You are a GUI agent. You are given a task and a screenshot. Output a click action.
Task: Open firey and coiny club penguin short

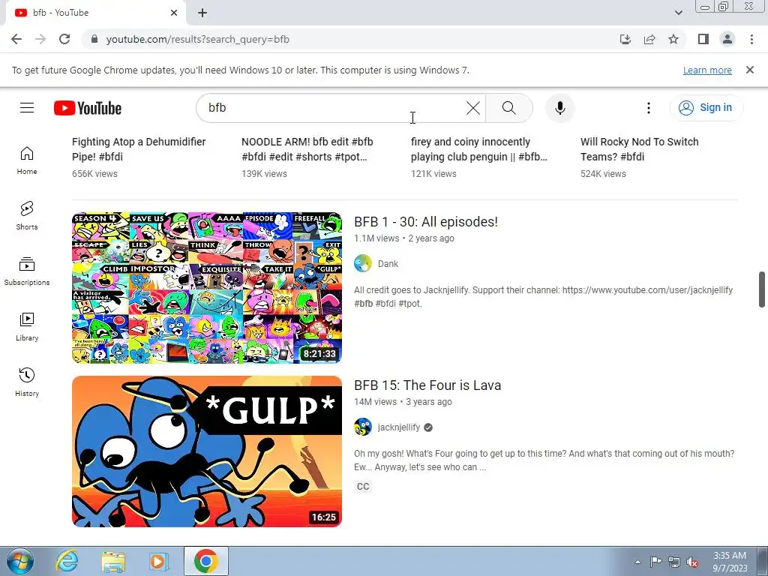[x=479, y=149]
